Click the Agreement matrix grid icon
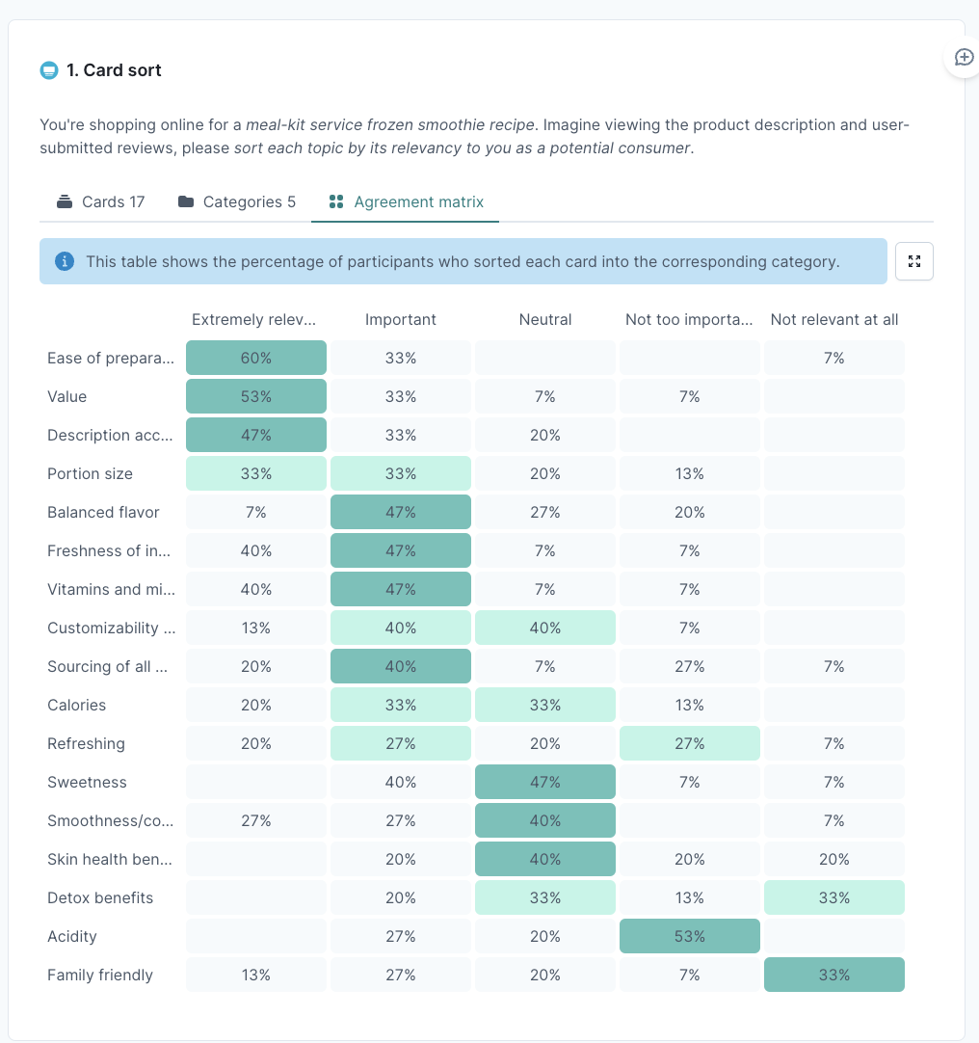This screenshot has height=1043, width=979. (x=336, y=201)
